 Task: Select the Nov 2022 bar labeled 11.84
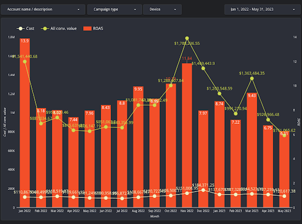pos(187,136)
